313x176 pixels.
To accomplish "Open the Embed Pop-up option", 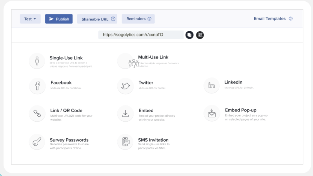I will [x=241, y=110].
